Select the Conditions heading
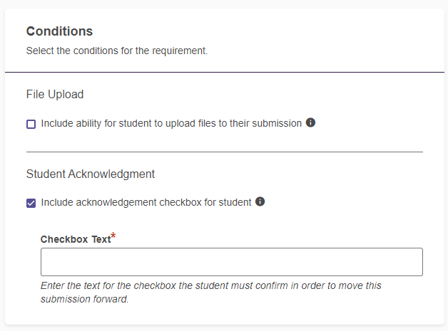This screenshot has height=331, width=448. point(59,31)
